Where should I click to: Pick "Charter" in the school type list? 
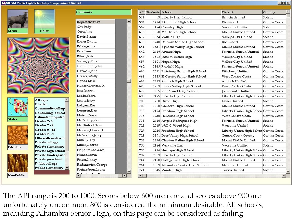41,104
